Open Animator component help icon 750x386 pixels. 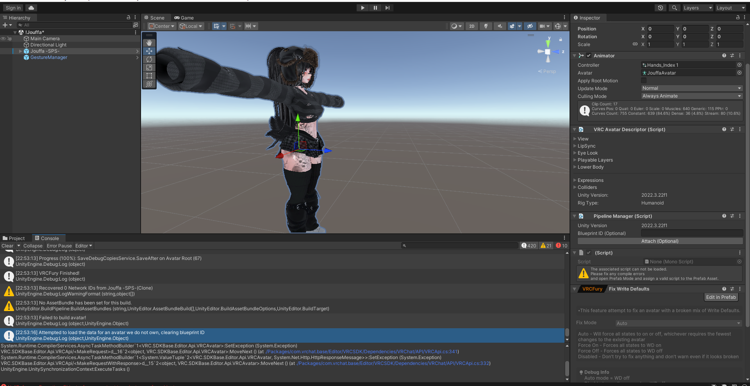click(724, 55)
